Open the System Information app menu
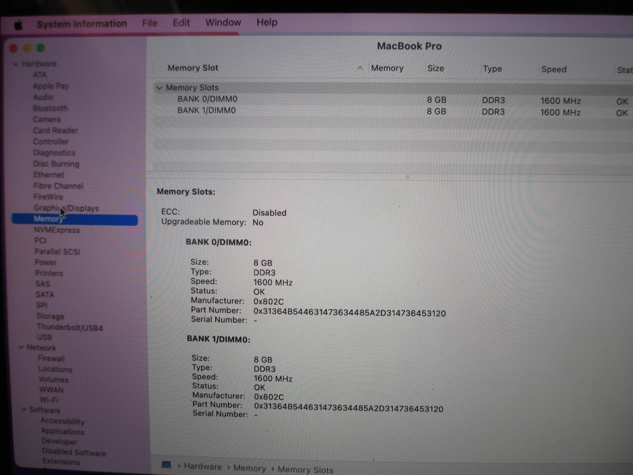The width and height of the screenshot is (633, 475). coord(82,24)
